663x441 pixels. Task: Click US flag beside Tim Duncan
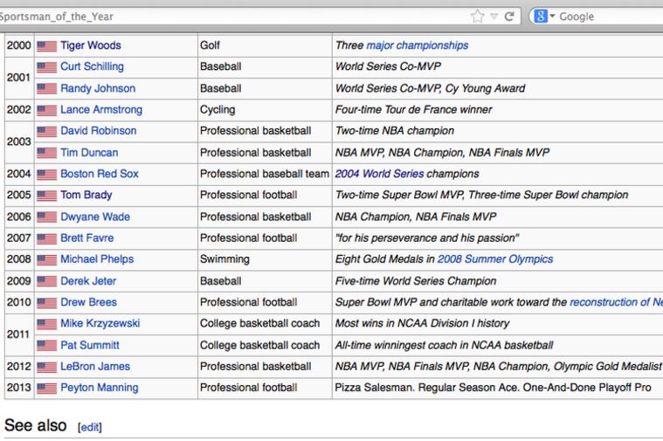[x=46, y=153]
